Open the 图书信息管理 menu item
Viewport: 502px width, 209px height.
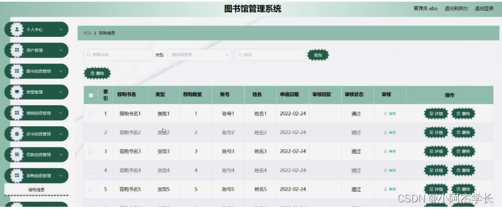[36, 71]
